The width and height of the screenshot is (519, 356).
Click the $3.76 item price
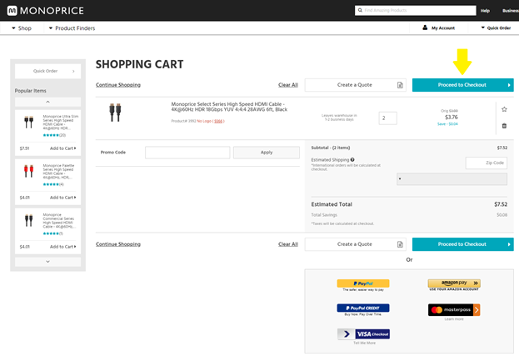coord(452,118)
